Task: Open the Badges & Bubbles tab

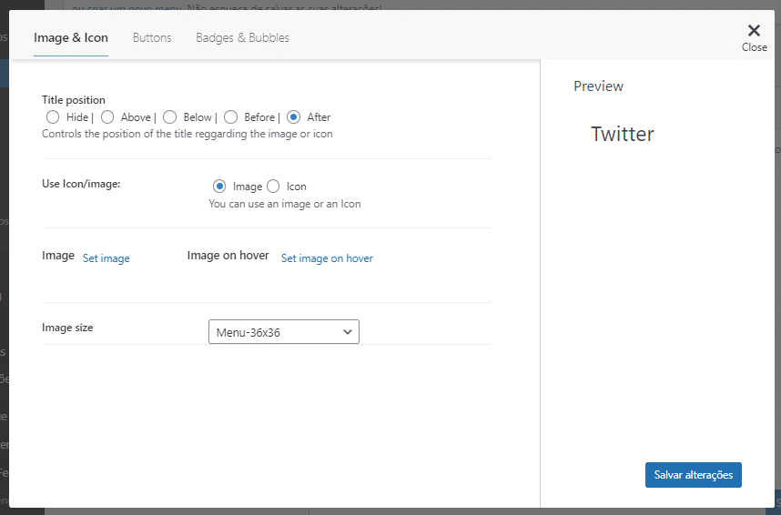Action: tap(242, 38)
